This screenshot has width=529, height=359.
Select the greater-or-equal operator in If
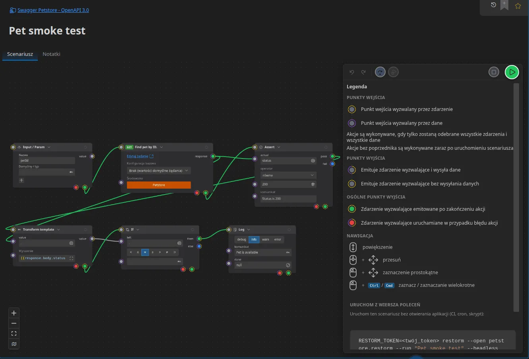point(153,252)
